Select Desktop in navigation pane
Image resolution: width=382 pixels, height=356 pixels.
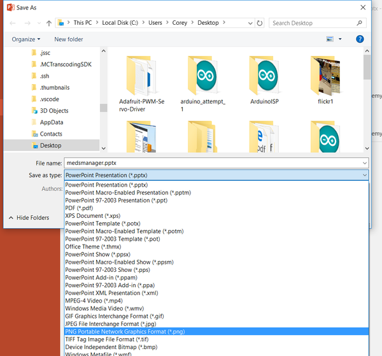coord(52,145)
